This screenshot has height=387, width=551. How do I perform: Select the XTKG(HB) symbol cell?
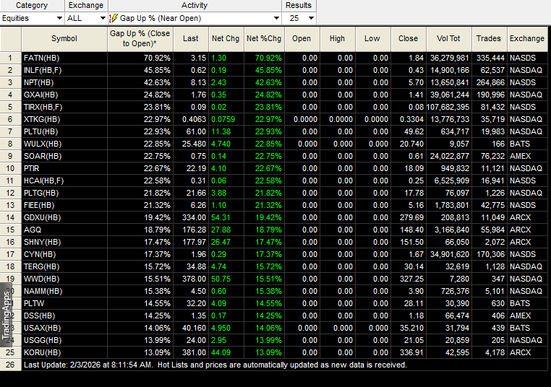tap(64, 119)
